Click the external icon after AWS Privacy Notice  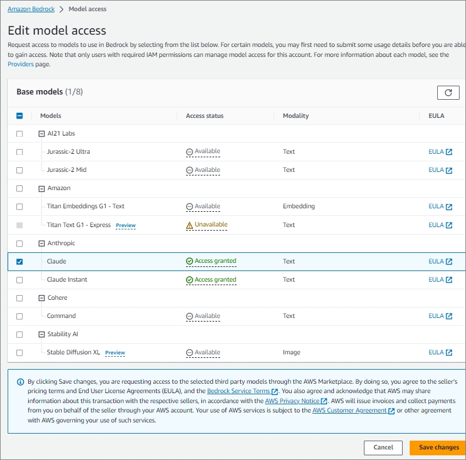click(x=323, y=401)
